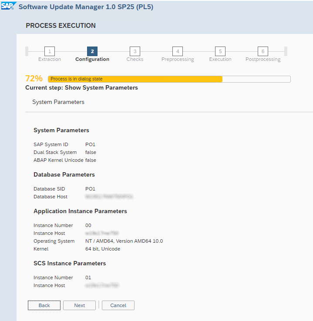Select roadmap step 4 Preprocessing
The width and height of the screenshot is (313, 321).
coord(178,51)
